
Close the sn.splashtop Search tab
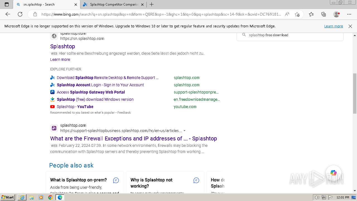tap(76, 4)
